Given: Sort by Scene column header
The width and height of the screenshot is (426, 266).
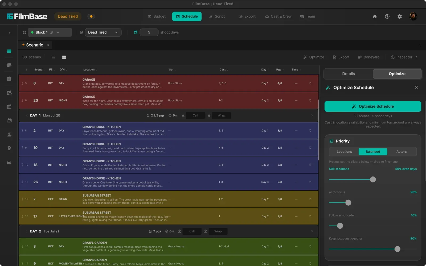Looking at the screenshot, I should [x=39, y=70].
